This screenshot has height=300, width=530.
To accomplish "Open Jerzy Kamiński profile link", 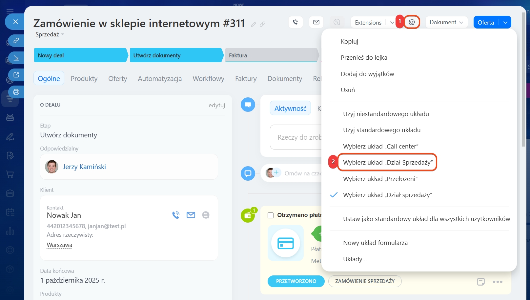I will (84, 167).
